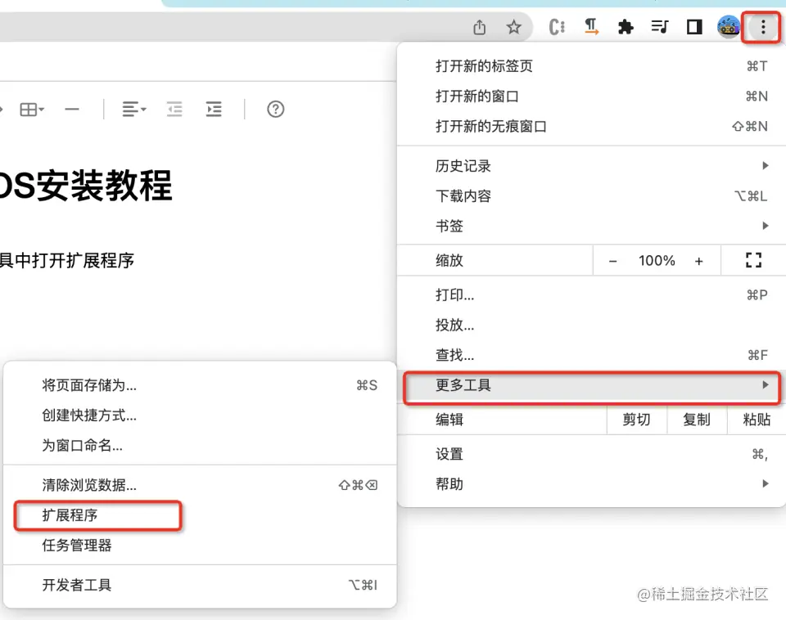
Task: Click the 粘贴 button in edit row
Action: point(757,420)
